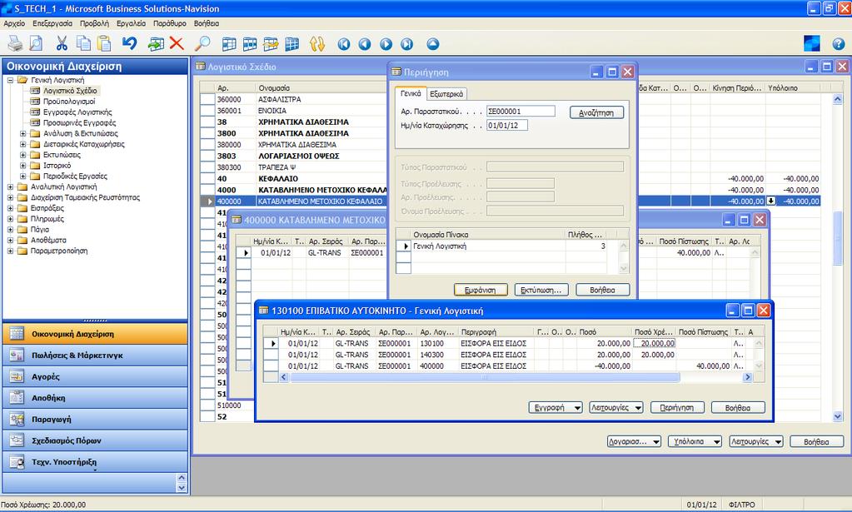Click the Ημ/νία Καταχώρησης date field
The image size is (852, 512).
click(507, 126)
